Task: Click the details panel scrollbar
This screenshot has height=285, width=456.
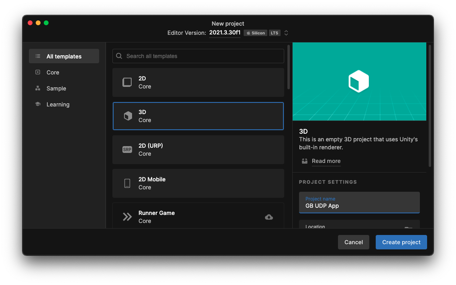Action: tap(430, 106)
